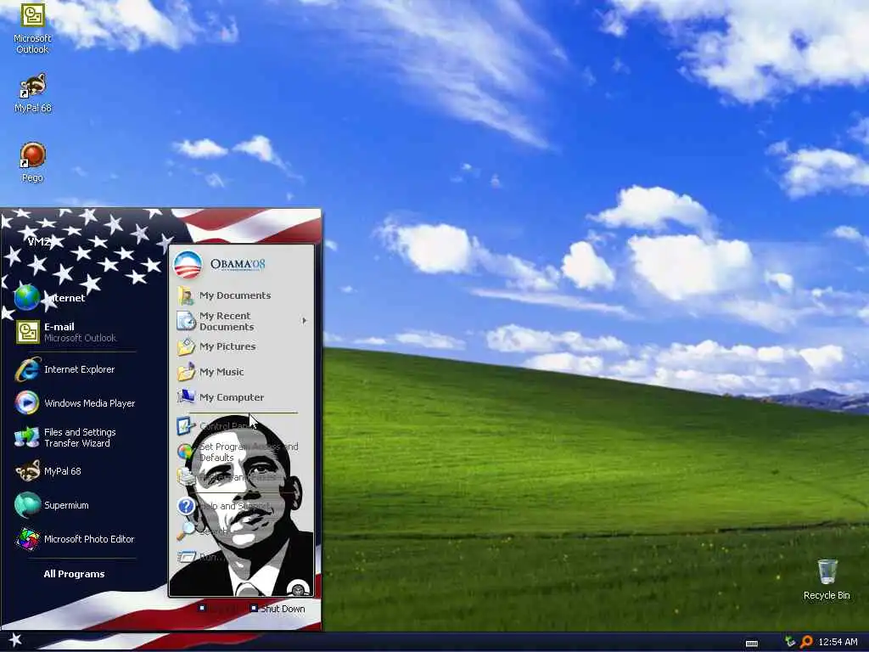Open the Microsoft Outlook desktop shortcut
This screenshot has width=869, height=652.
32,28
